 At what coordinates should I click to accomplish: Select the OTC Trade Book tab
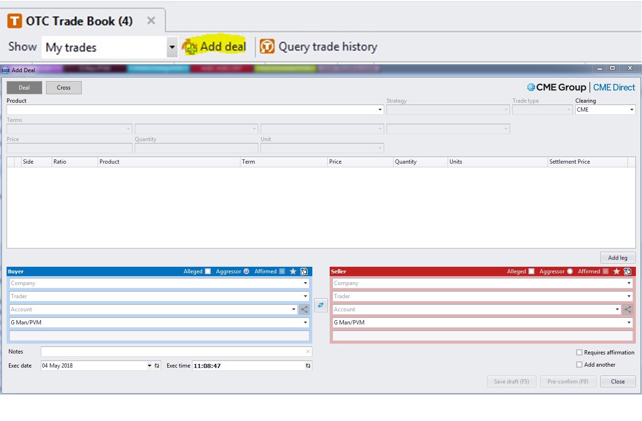pos(79,21)
